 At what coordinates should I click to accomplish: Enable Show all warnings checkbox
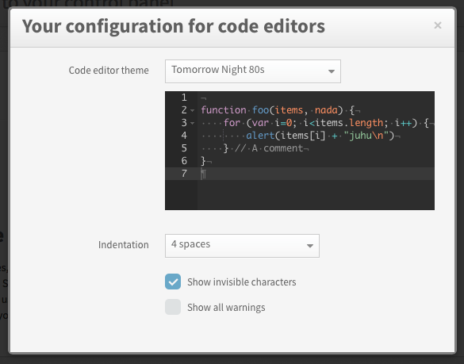click(173, 307)
